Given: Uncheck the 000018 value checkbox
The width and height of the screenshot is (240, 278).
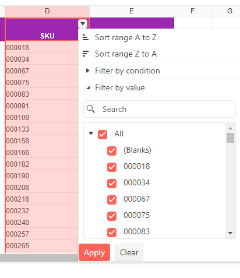Looking at the screenshot, I should click(x=112, y=167).
